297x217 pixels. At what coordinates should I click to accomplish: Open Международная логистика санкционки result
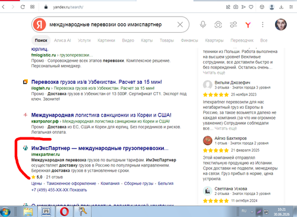click(x=101, y=115)
